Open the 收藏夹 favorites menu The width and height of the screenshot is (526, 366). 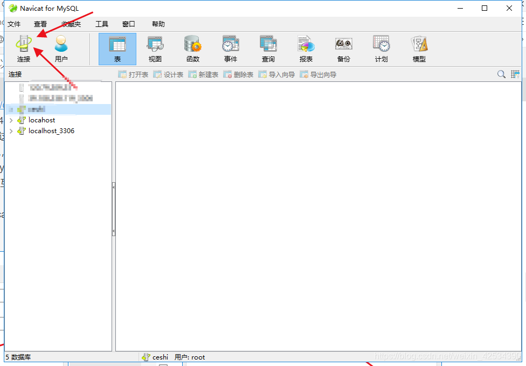pos(71,24)
